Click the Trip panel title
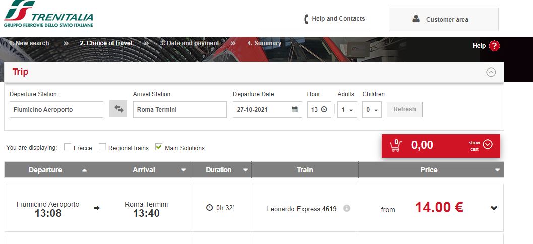 (20, 72)
